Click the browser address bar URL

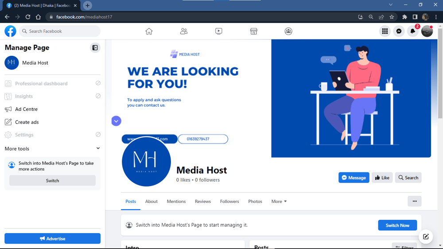[x=84, y=17]
